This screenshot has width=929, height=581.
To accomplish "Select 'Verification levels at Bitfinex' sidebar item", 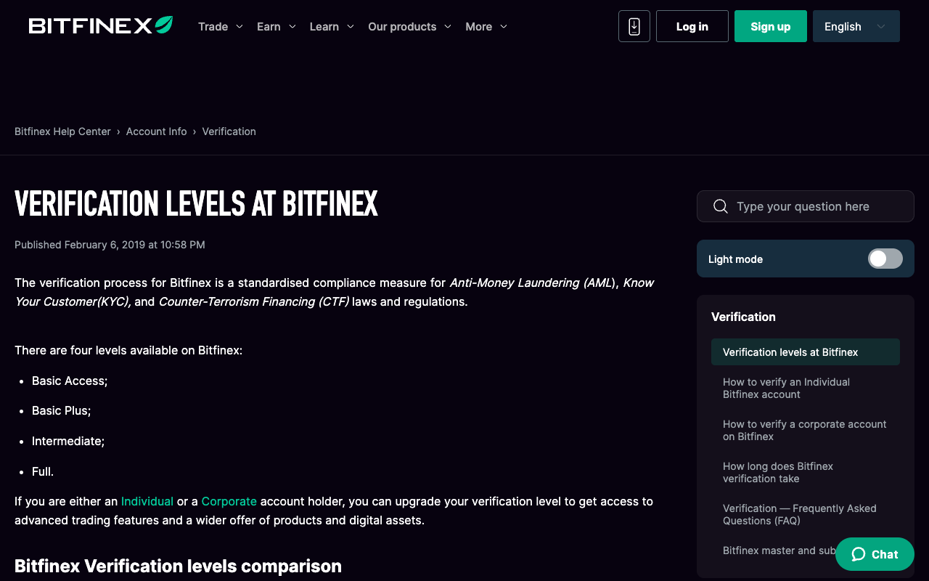I will (x=806, y=352).
